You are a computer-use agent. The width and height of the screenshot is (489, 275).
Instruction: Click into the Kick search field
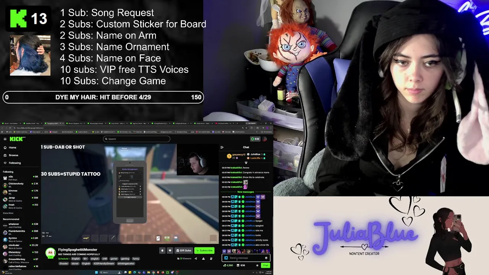[136, 139]
